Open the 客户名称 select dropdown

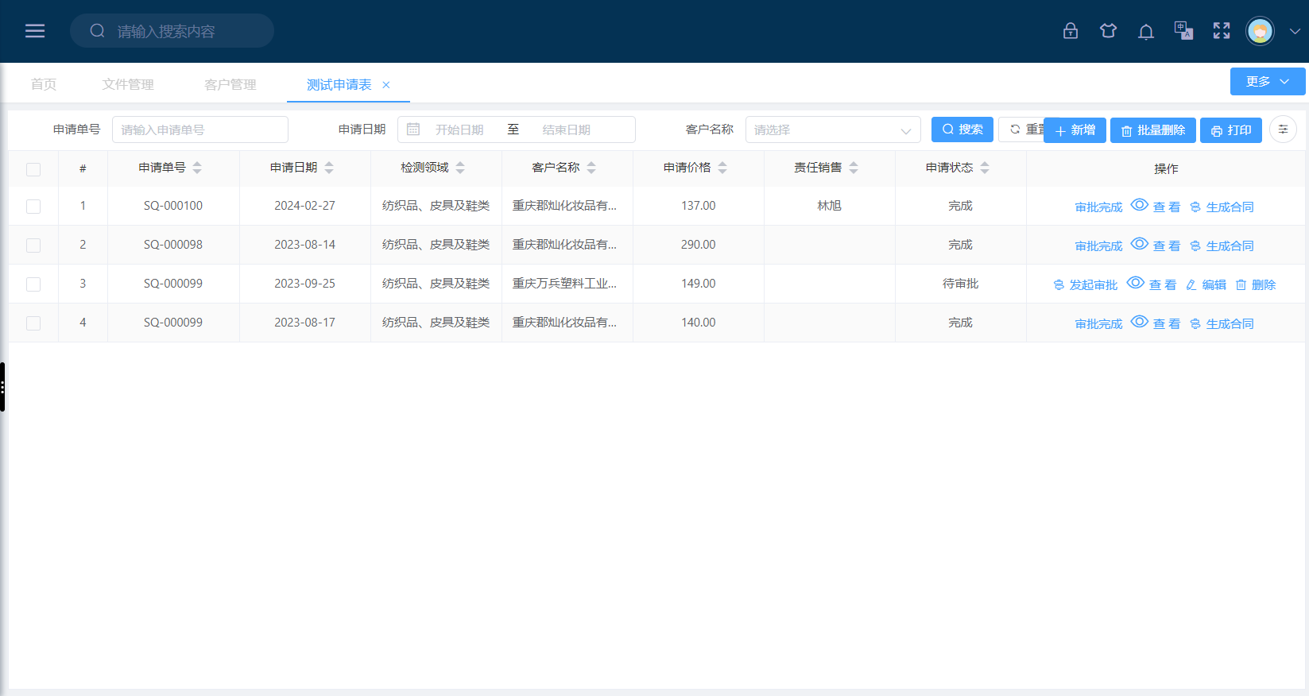(833, 130)
